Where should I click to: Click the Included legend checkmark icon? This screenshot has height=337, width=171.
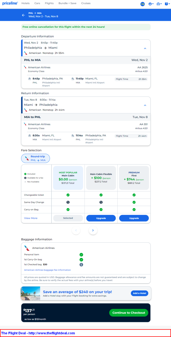coord(25,174)
